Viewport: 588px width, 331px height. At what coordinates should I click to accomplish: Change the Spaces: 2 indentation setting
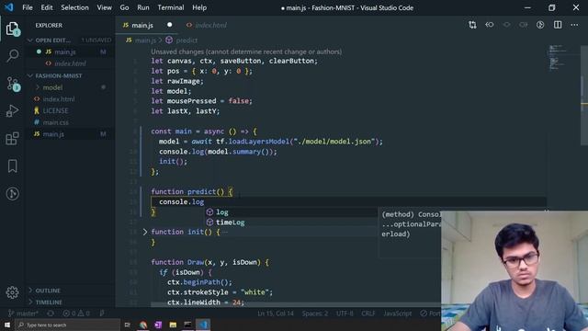(315, 314)
